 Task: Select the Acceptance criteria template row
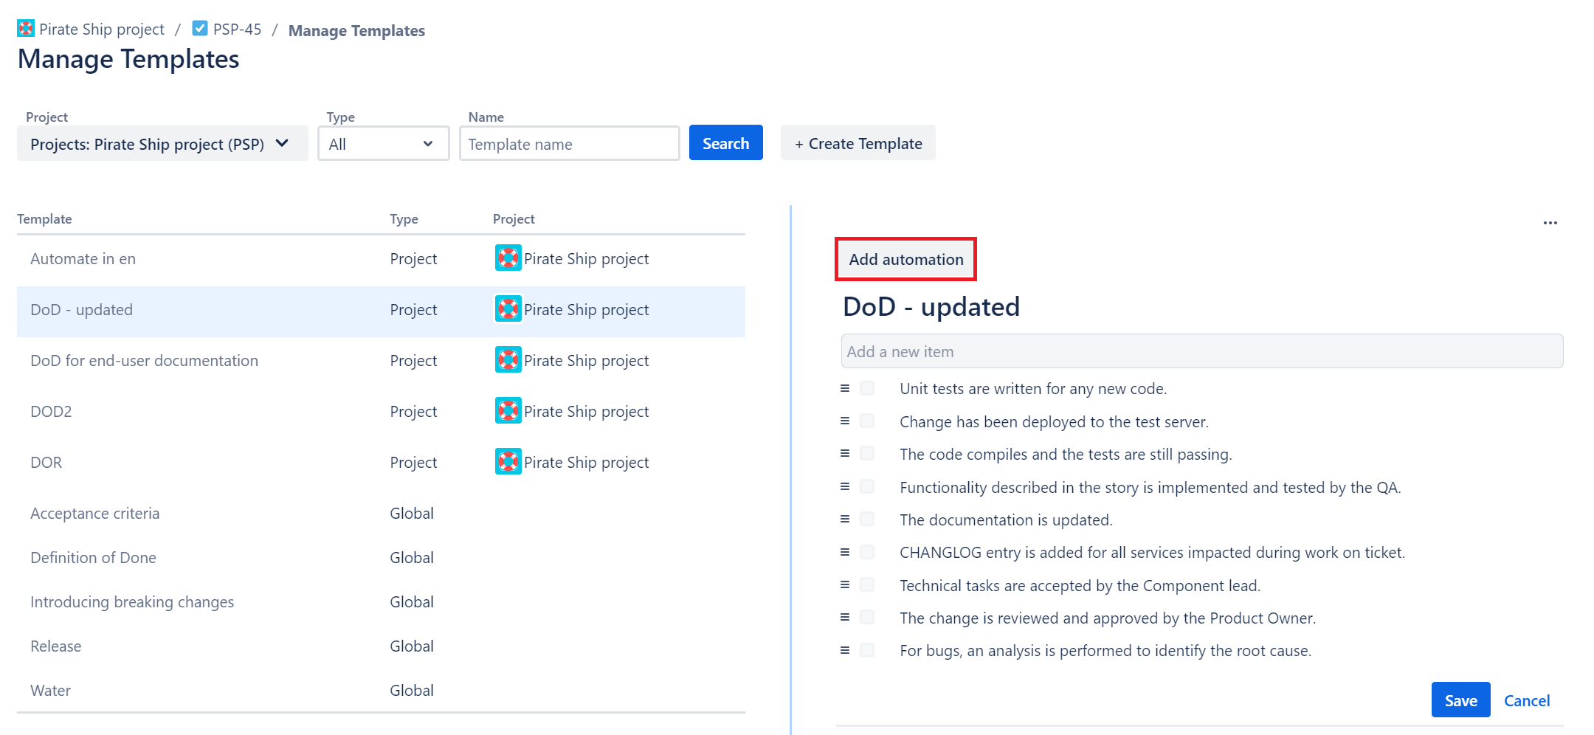94,513
